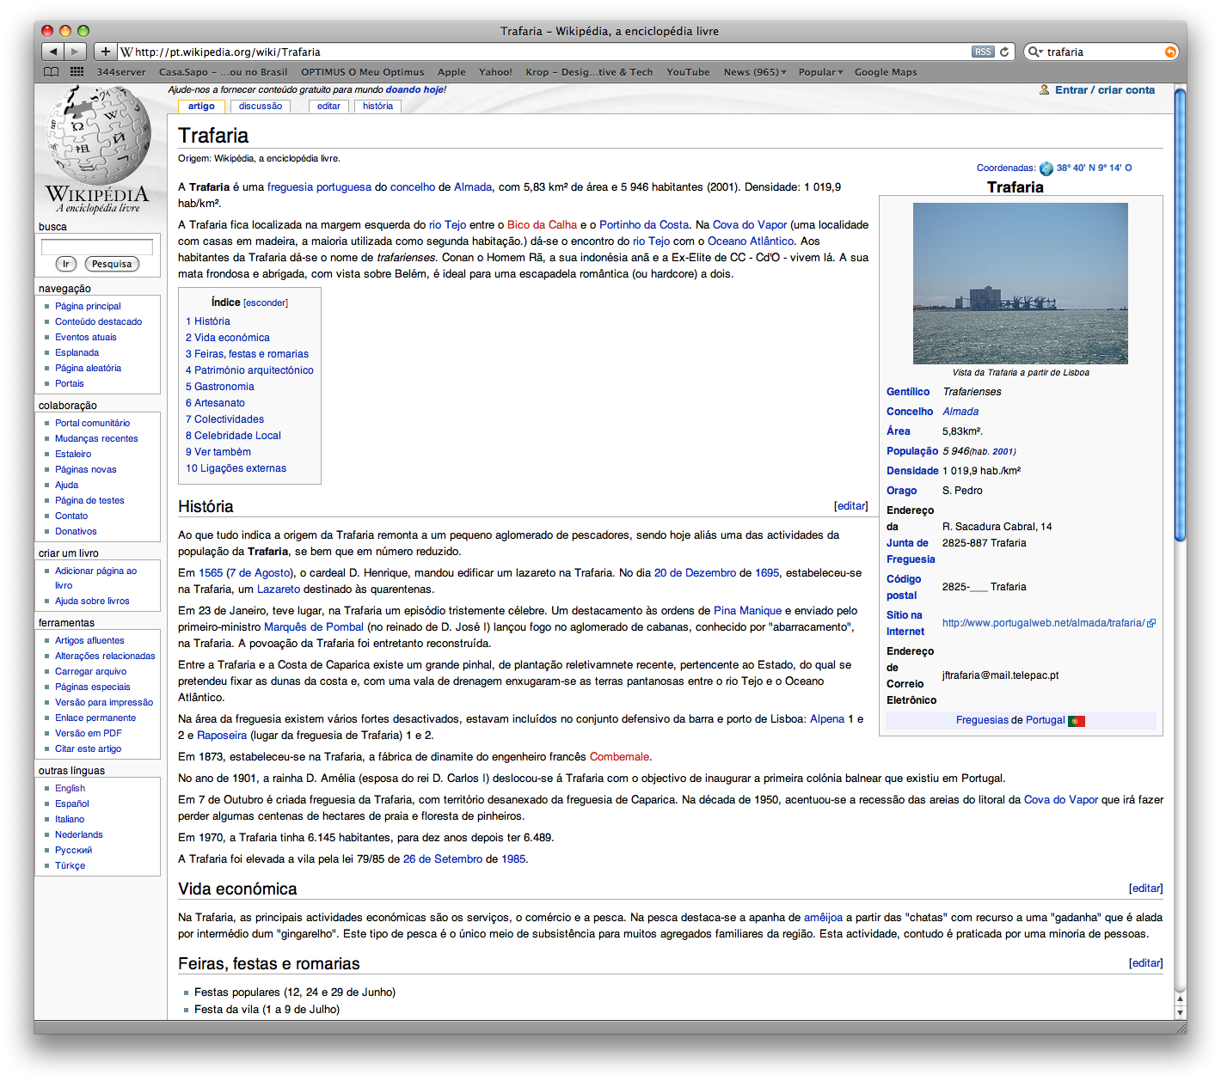
Task: Click the red Combemale link
Action: click(x=619, y=757)
